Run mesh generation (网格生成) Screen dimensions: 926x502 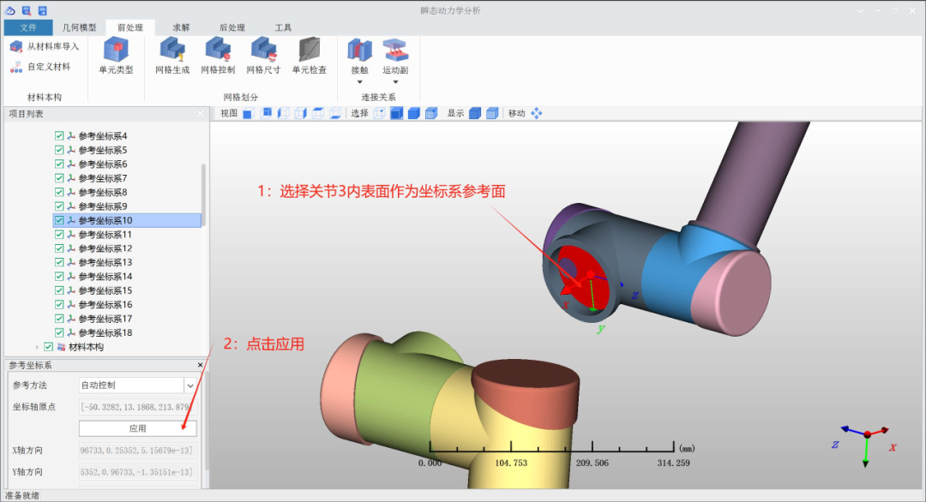(172, 57)
